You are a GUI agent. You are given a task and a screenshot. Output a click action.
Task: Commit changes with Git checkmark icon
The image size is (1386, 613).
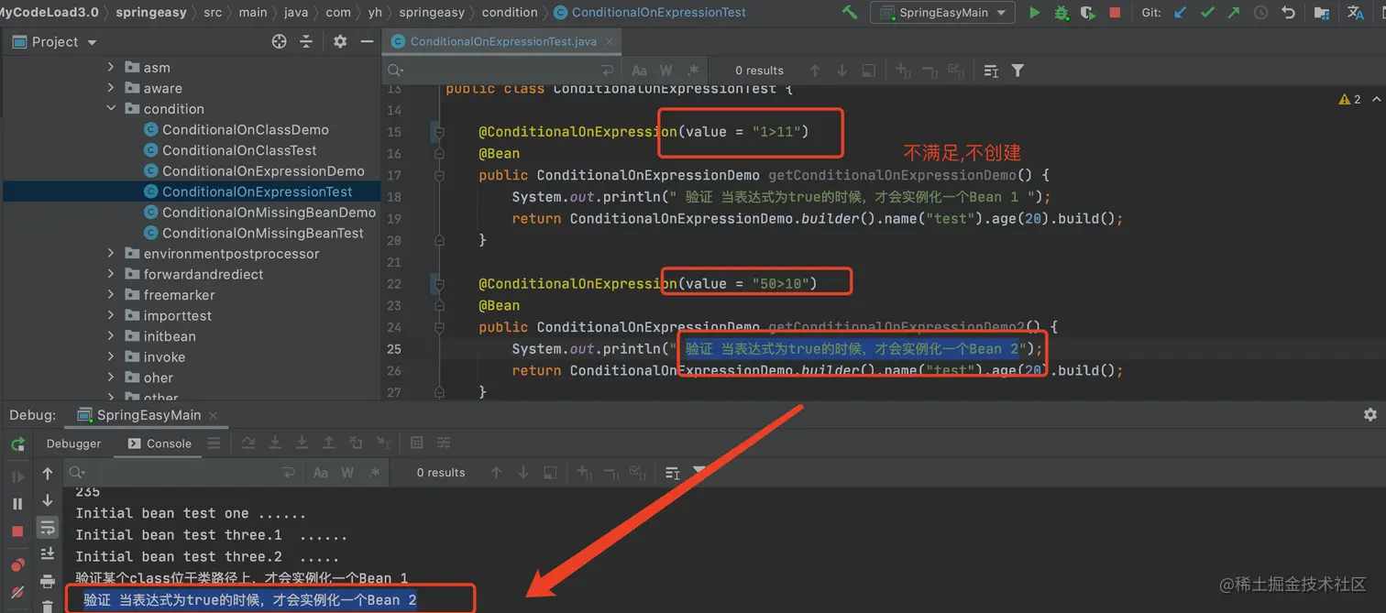coord(1207,13)
